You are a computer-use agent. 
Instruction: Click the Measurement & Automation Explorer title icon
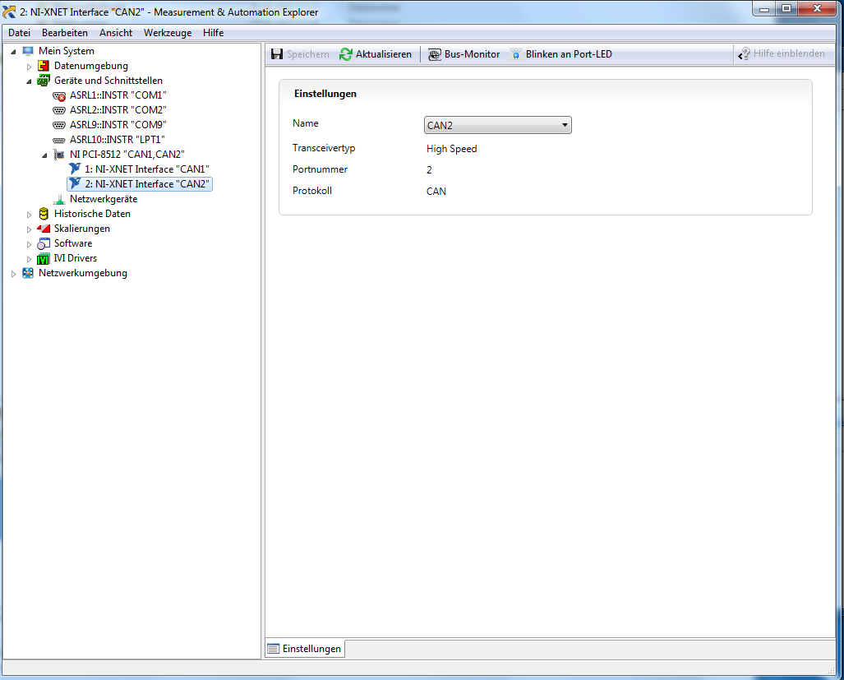pyautogui.click(x=9, y=12)
